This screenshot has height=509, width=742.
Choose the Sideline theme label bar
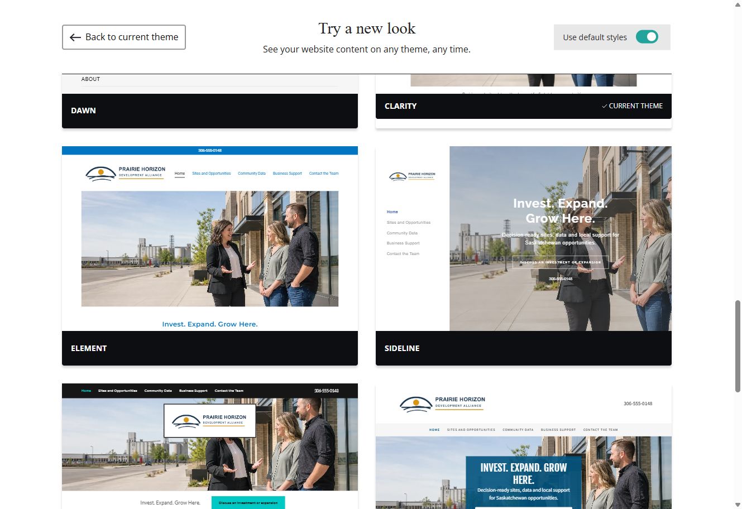[x=524, y=348]
